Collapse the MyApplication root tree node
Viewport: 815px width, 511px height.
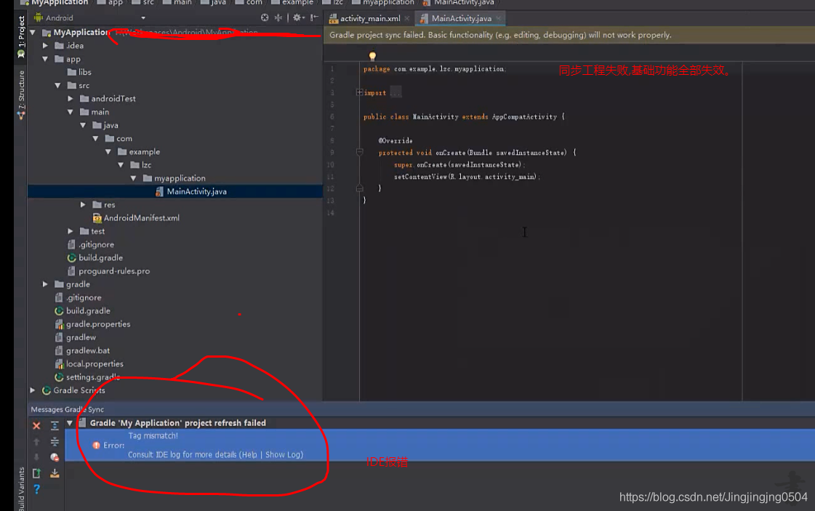(33, 32)
